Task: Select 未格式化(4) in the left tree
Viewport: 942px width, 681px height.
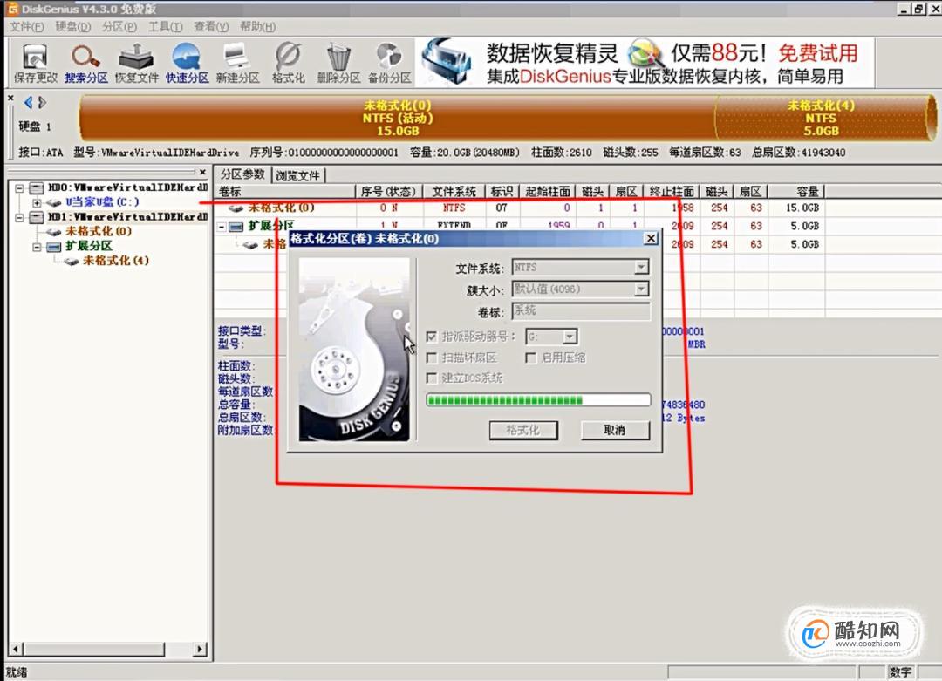Action: pyautogui.click(x=116, y=261)
